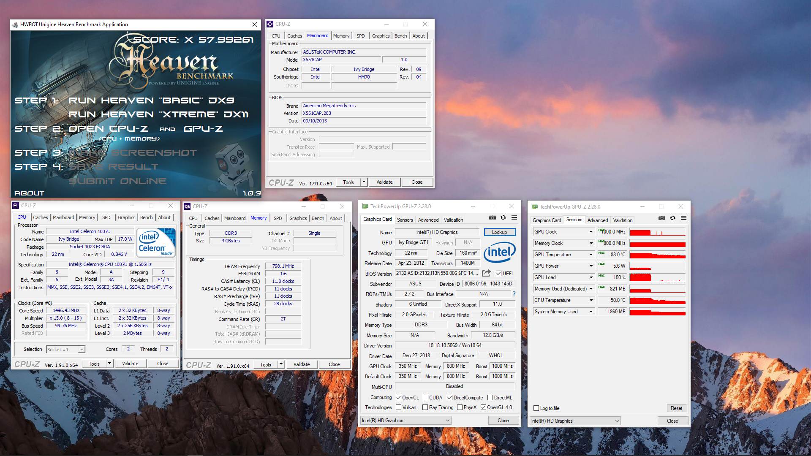
Task: Click the GPU-Z Sensors window title icon
Action: [534, 207]
